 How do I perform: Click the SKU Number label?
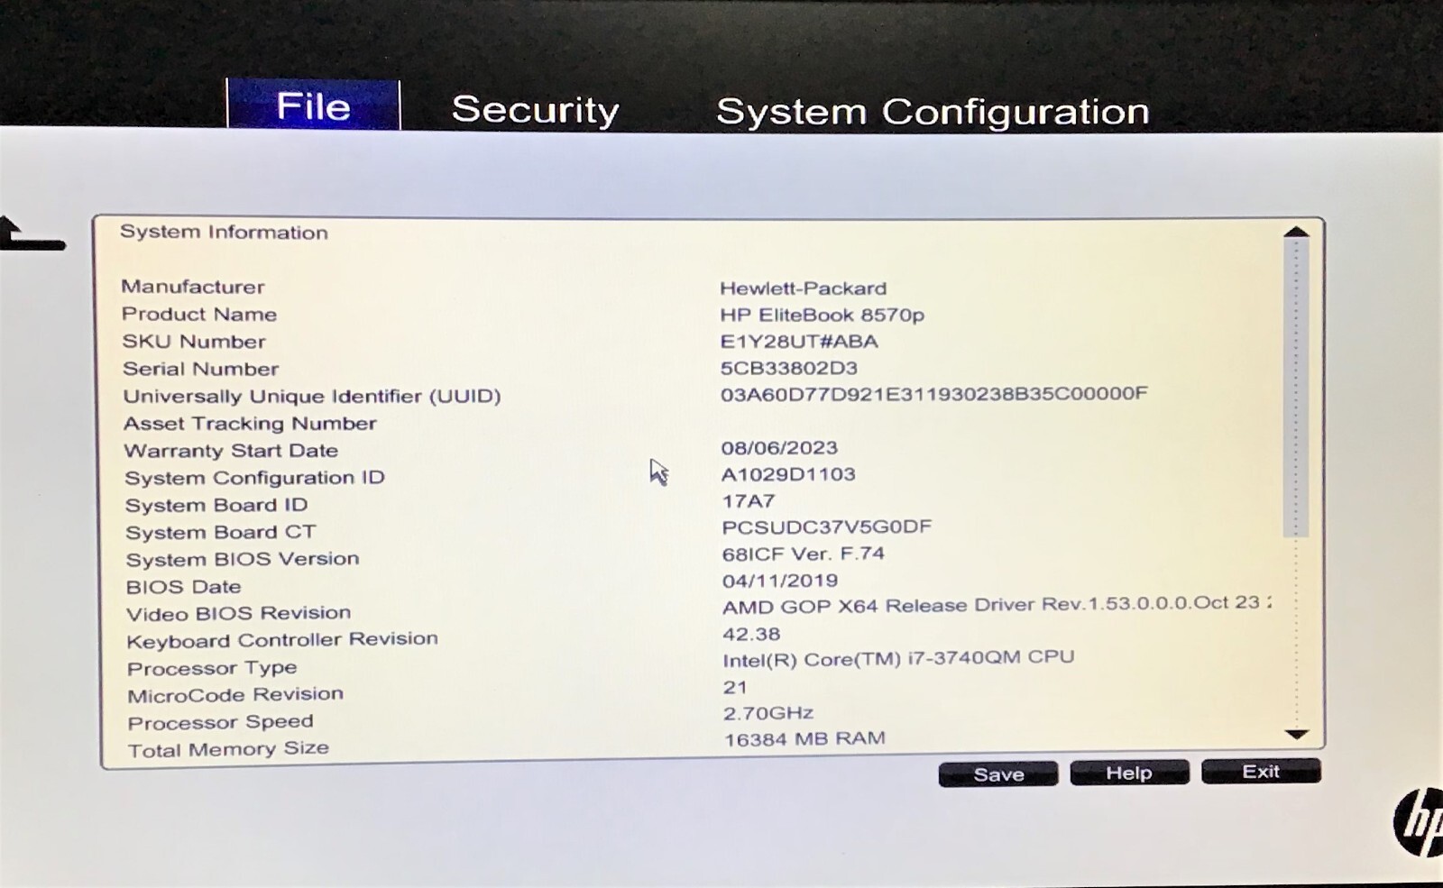[194, 342]
